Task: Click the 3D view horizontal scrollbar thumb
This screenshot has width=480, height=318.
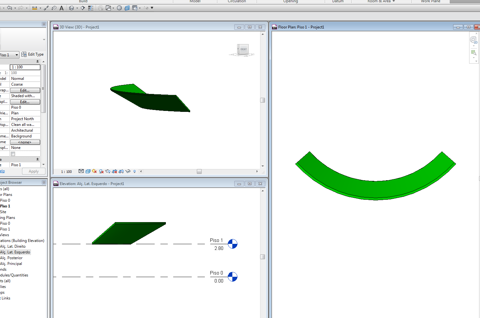Action: pyautogui.click(x=199, y=172)
